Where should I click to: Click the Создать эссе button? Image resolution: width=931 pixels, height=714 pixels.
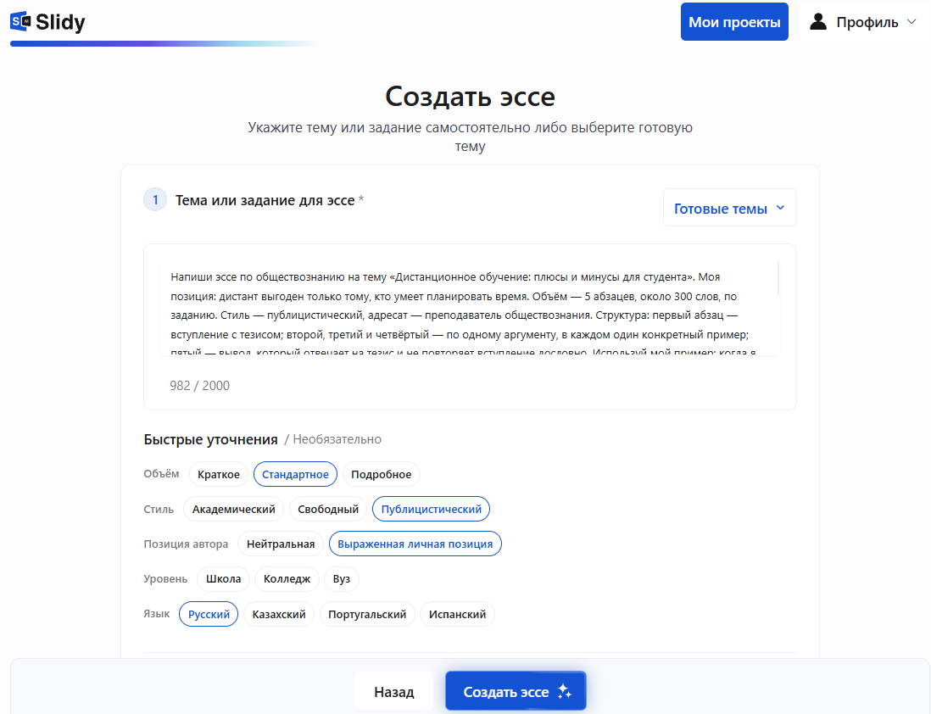tap(516, 691)
